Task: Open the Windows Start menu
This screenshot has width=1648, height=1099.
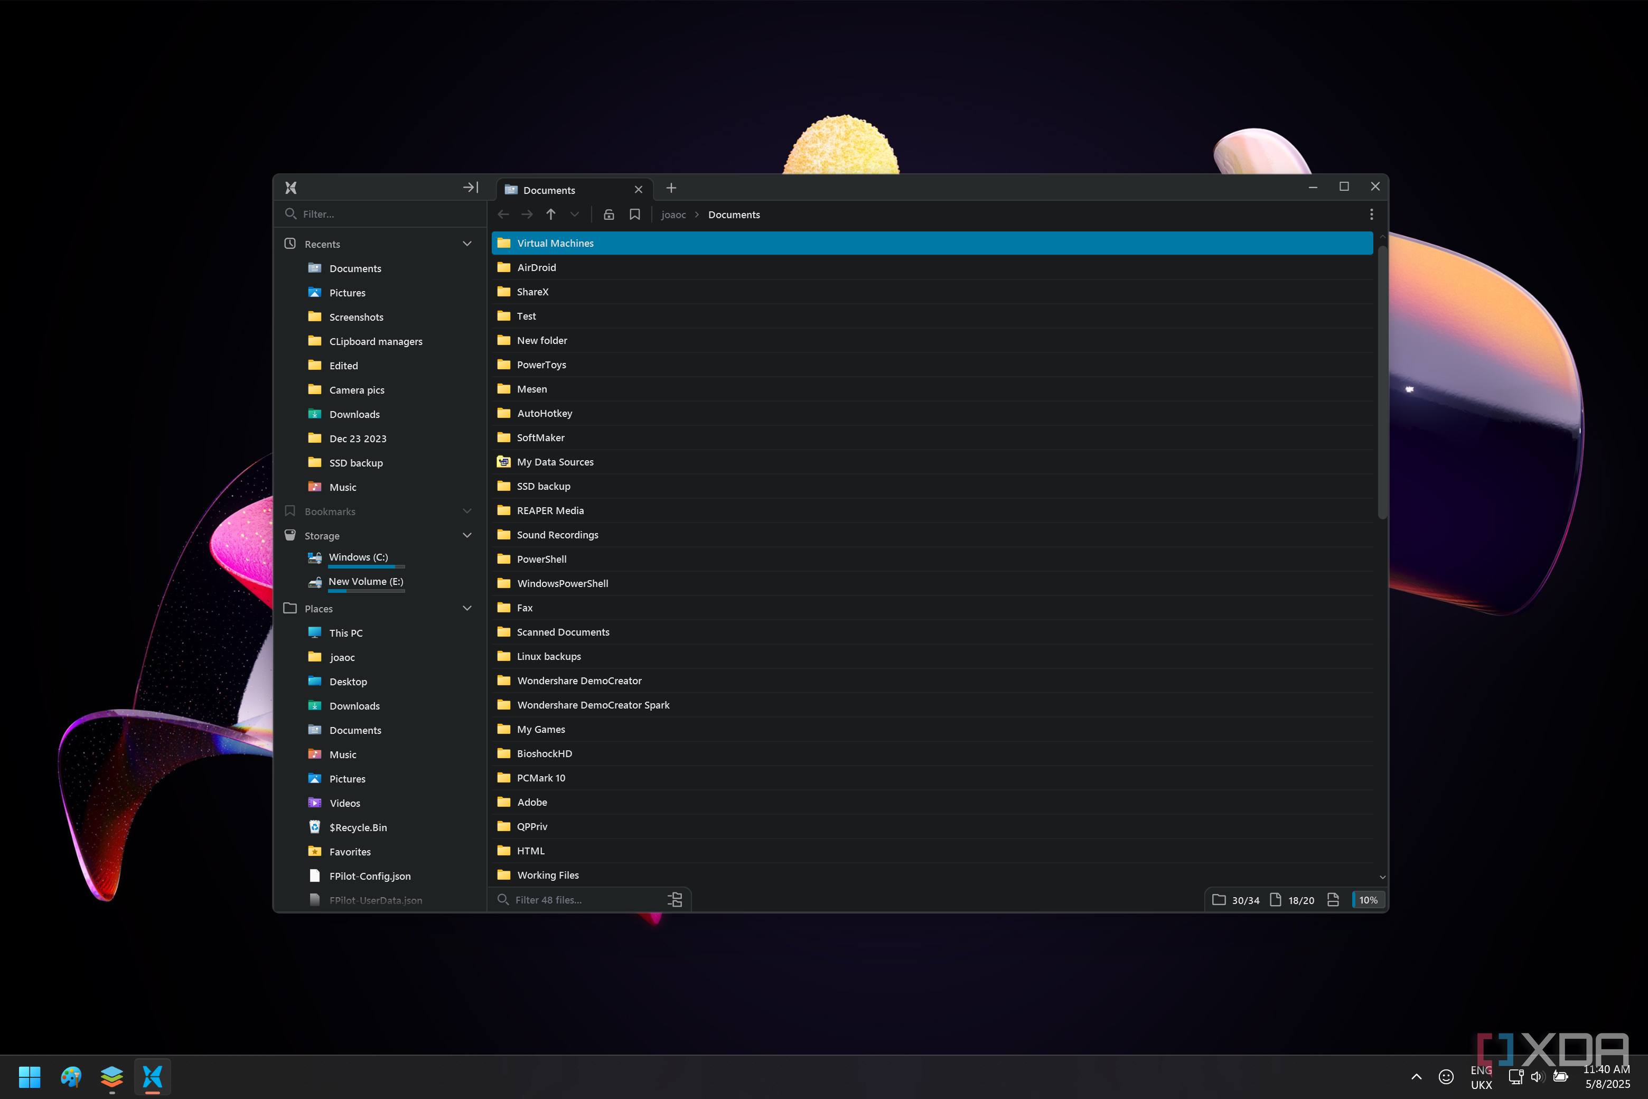Action: pyautogui.click(x=30, y=1077)
